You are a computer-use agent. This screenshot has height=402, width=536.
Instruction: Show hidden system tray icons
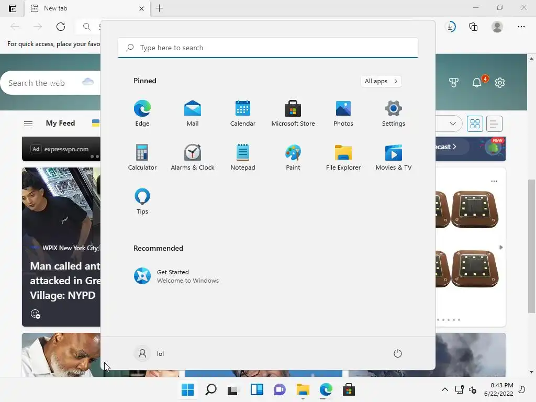(x=445, y=389)
